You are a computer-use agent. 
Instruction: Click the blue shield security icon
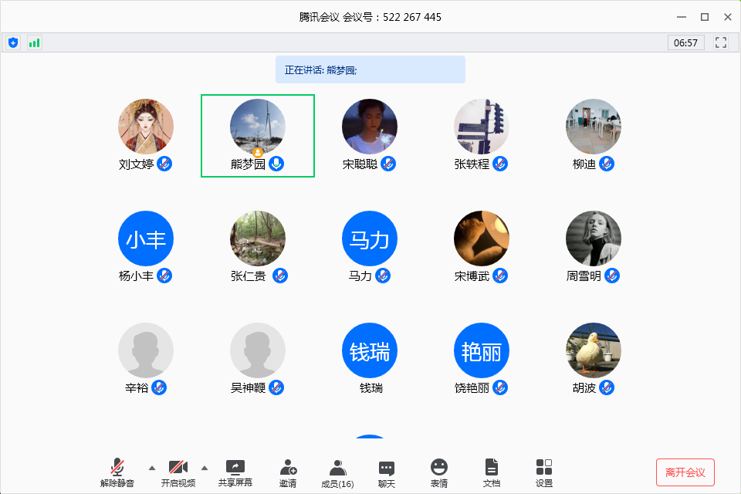click(x=13, y=42)
